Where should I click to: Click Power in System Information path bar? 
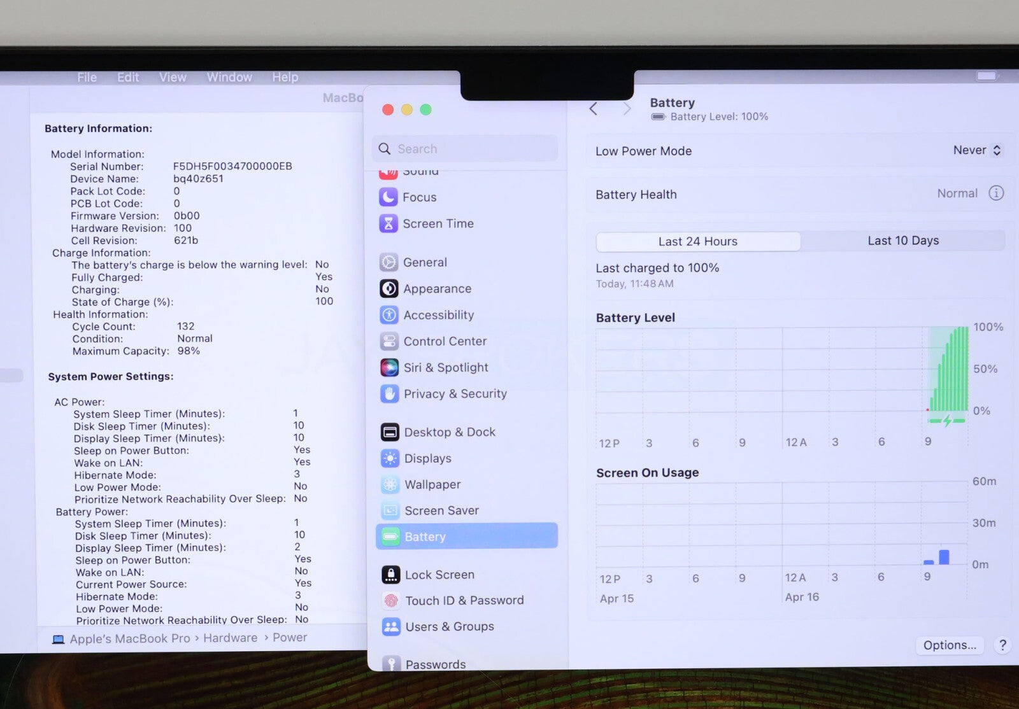click(x=290, y=637)
